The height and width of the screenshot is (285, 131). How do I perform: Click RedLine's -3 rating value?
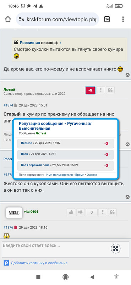point(107,144)
